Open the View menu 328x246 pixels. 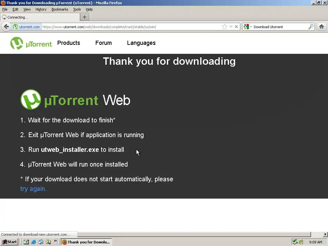click(27, 9)
